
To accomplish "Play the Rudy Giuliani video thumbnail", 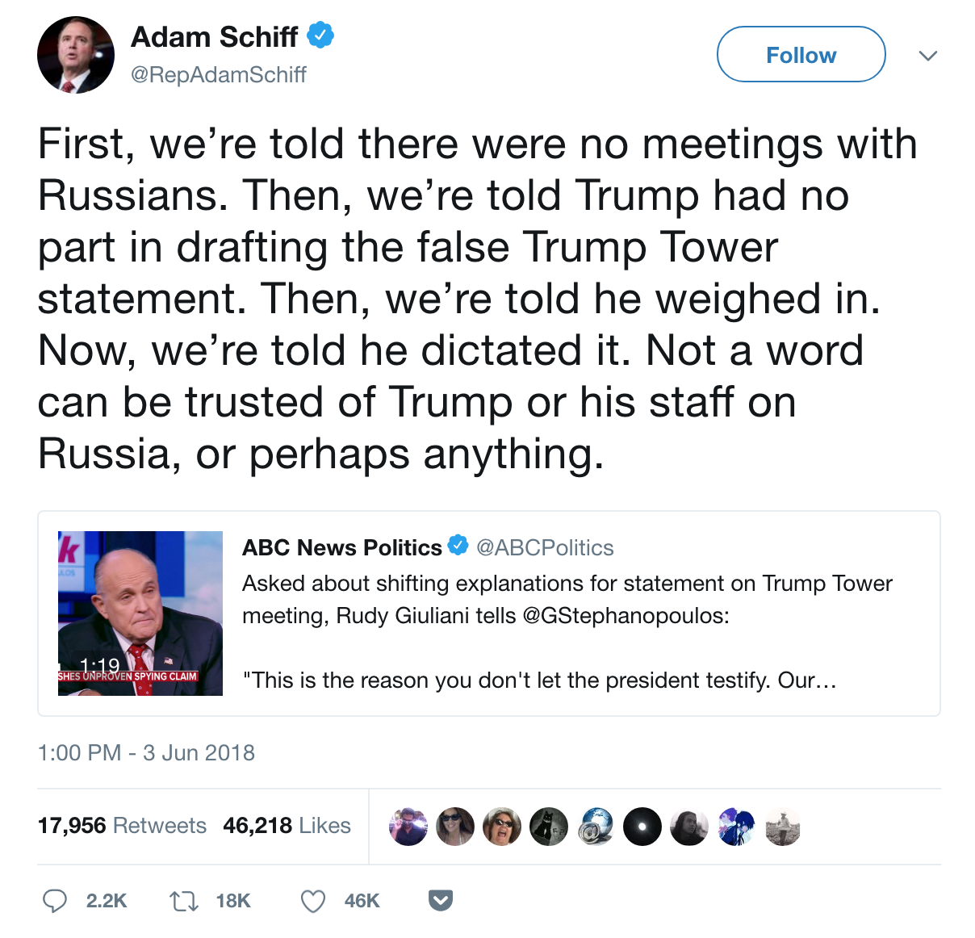I will pos(140,613).
